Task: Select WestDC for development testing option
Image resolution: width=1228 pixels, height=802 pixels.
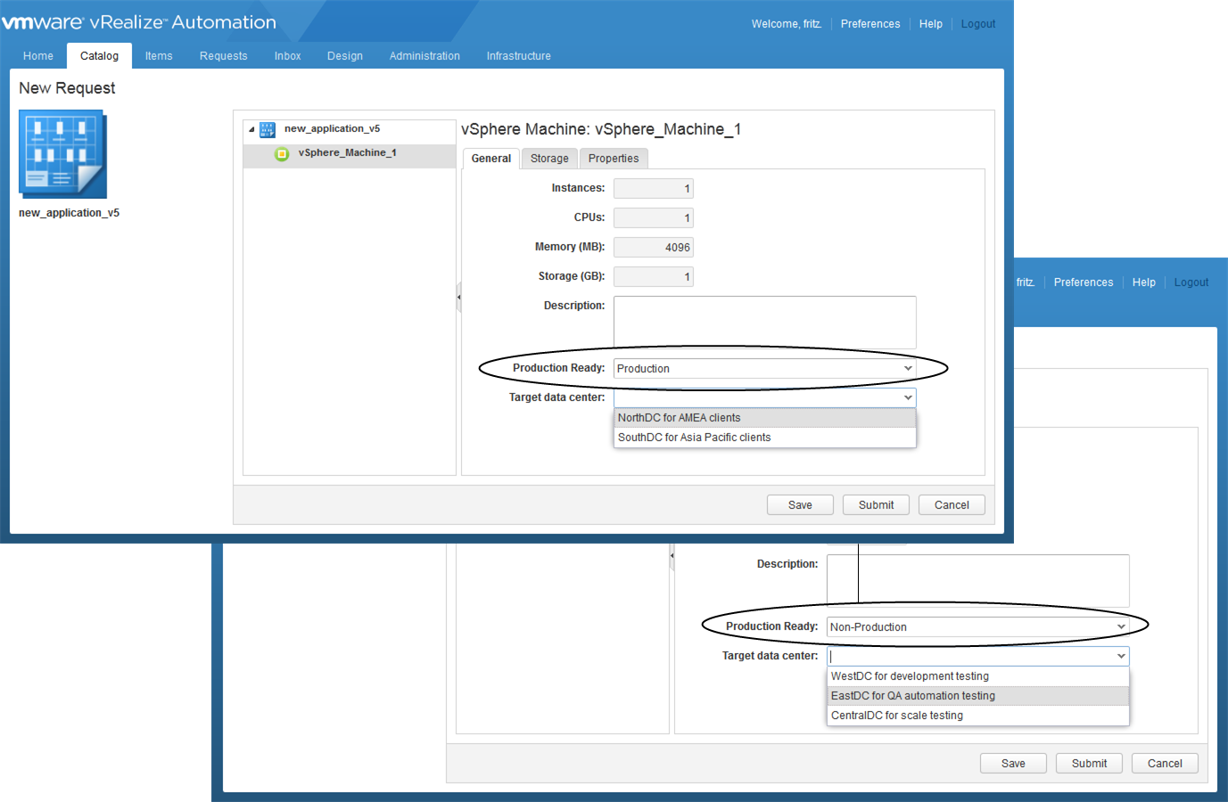Action: coord(978,676)
